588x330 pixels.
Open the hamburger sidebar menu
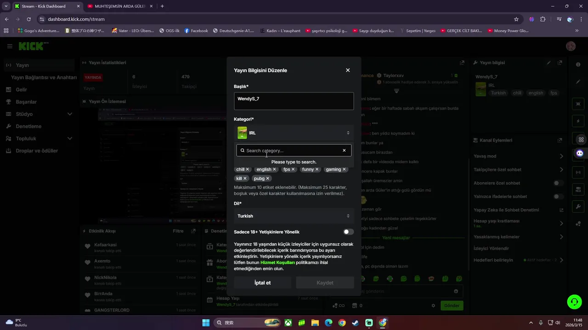pos(10,46)
